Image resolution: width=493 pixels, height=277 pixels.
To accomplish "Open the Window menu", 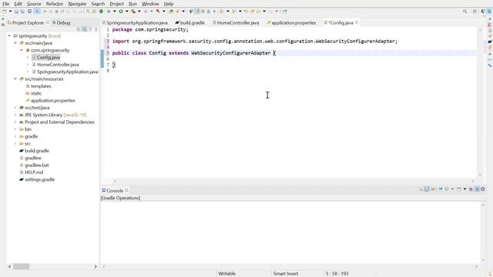I will pos(150,4).
